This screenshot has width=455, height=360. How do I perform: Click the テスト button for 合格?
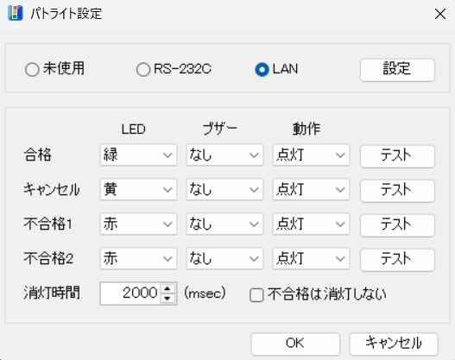[x=397, y=155]
